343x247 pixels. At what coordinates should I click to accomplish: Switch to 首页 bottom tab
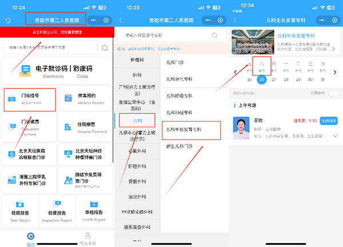(x=31, y=240)
